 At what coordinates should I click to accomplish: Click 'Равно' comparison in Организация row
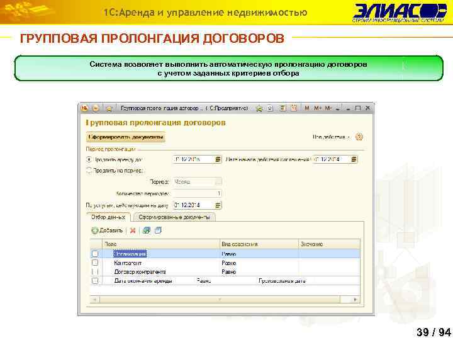[x=229, y=254]
